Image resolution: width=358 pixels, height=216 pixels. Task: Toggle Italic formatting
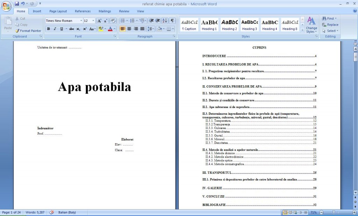pyautogui.click(x=55, y=29)
